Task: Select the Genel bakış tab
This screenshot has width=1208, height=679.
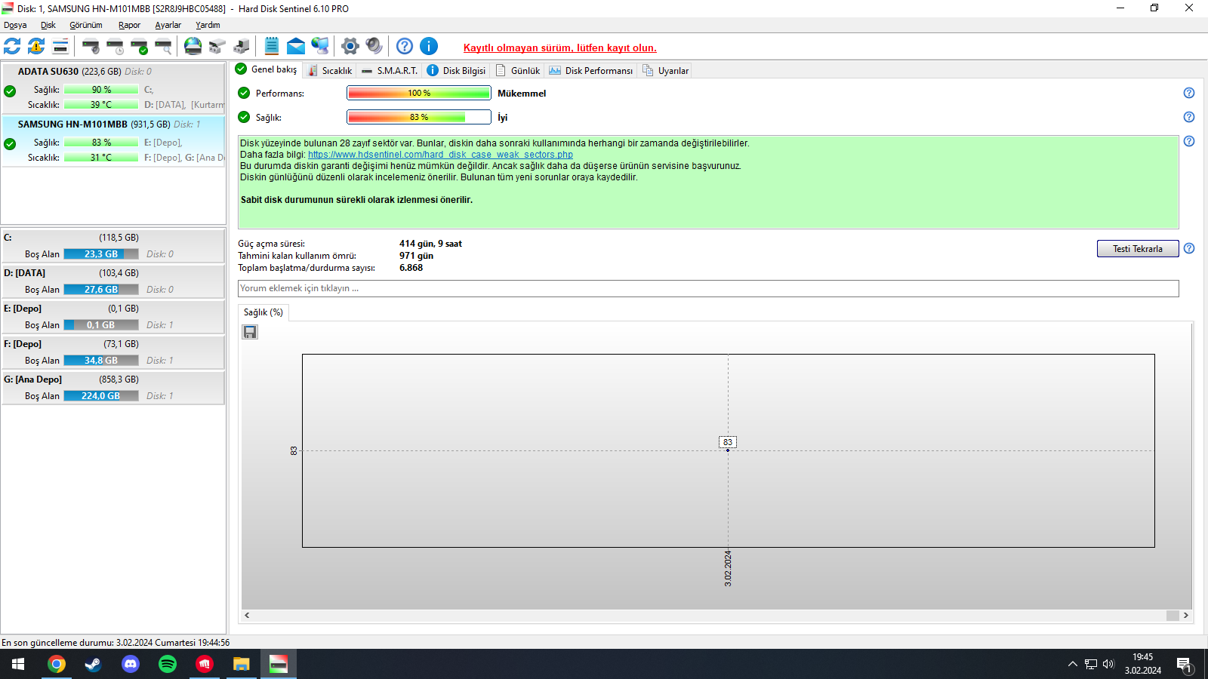Action: [x=267, y=69]
